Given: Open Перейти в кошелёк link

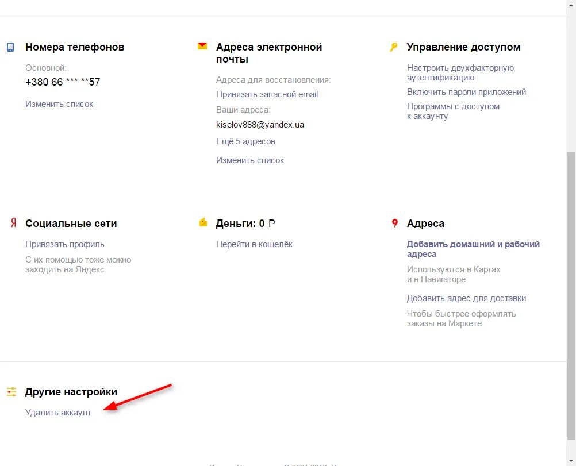Looking at the screenshot, I should click(254, 244).
